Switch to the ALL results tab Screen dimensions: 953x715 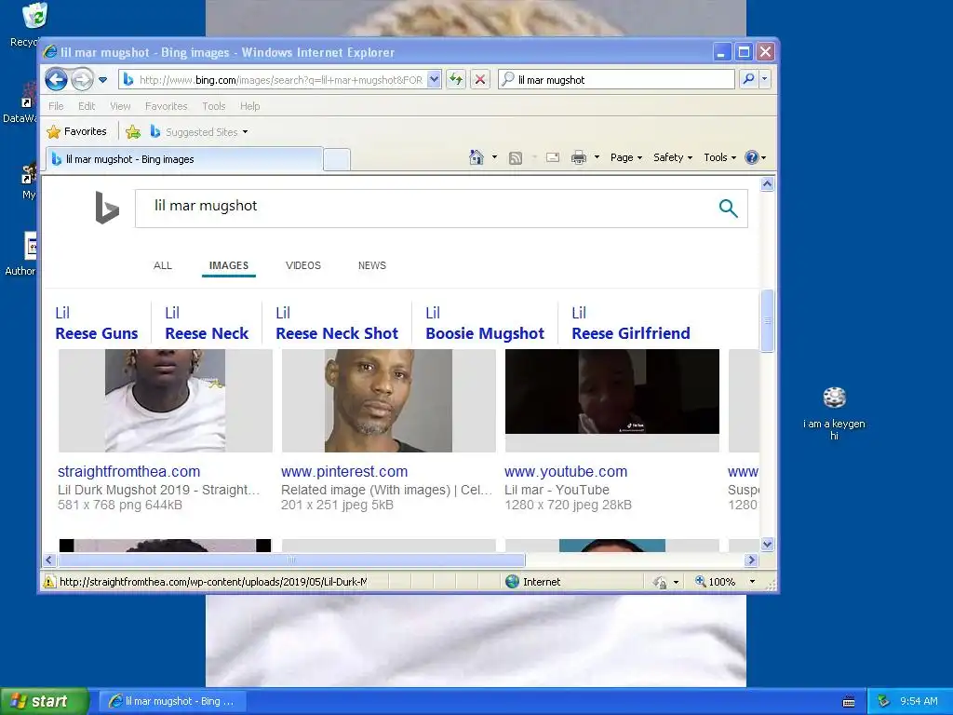pyautogui.click(x=163, y=265)
